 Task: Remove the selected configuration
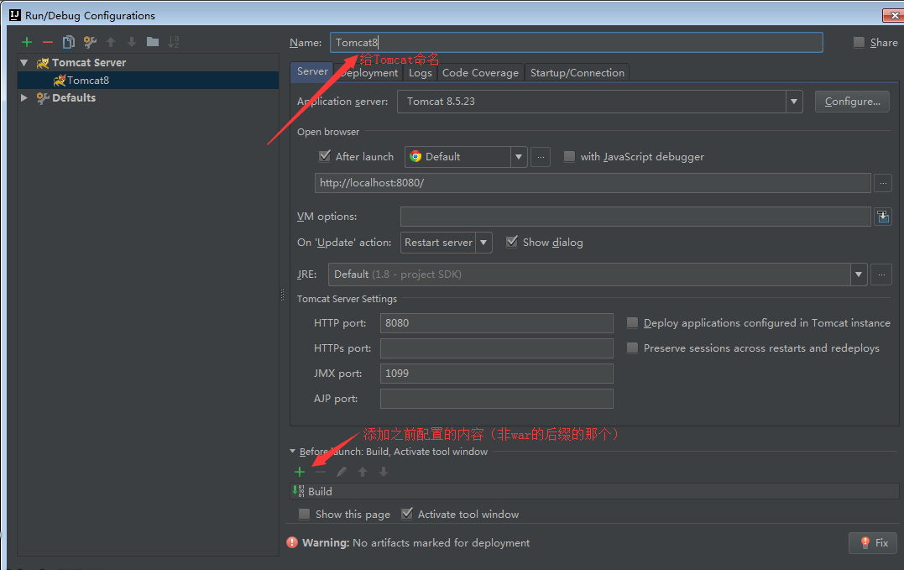(48, 42)
